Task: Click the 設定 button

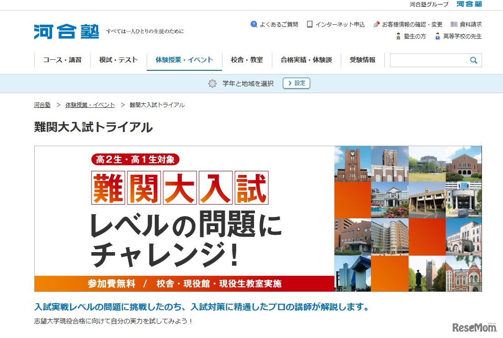Action: click(297, 83)
